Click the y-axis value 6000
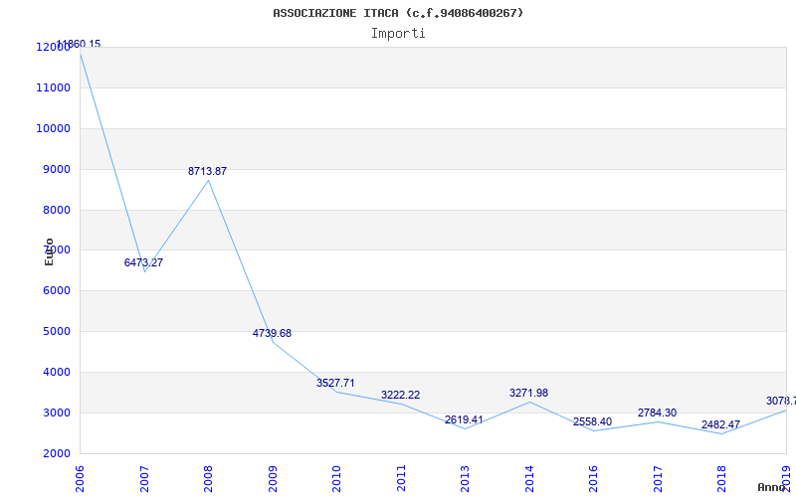 56,290
